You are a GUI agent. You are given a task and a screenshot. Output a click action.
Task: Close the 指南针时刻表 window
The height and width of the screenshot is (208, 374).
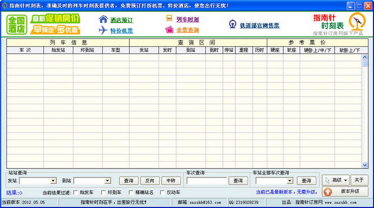(368, 5)
